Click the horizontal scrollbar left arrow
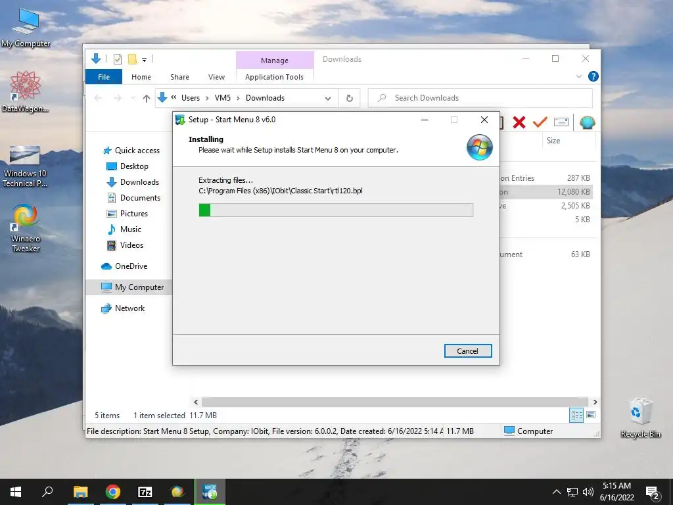This screenshot has height=505, width=673. pyautogui.click(x=196, y=402)
